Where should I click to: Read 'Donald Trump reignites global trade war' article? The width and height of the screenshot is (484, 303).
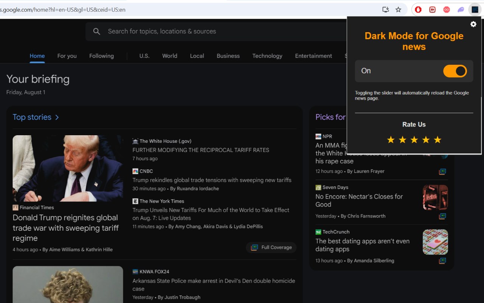pos(66,228)
